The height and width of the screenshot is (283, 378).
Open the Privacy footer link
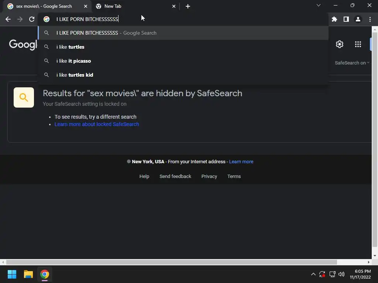209,177
